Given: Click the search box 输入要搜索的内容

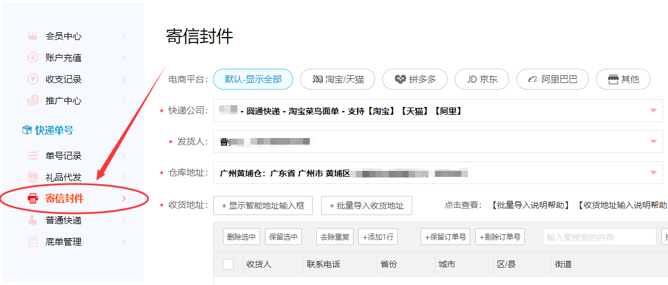Looking at the screenshot, I should click(599, 237).
